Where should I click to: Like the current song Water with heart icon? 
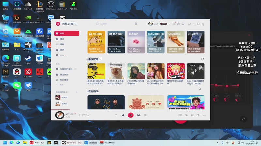81,115
